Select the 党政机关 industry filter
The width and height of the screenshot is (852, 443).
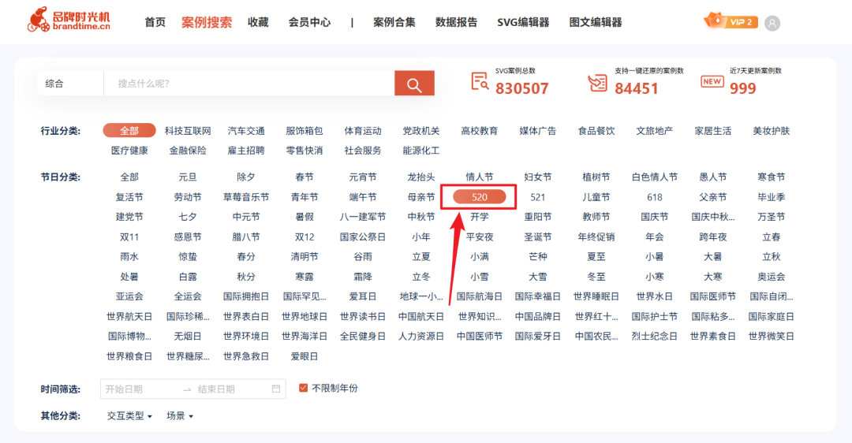(421, 131)
